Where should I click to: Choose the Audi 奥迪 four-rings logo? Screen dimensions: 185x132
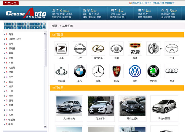(172, 71)
